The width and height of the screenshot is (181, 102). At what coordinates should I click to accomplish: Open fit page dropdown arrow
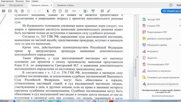tap(88, 11)
